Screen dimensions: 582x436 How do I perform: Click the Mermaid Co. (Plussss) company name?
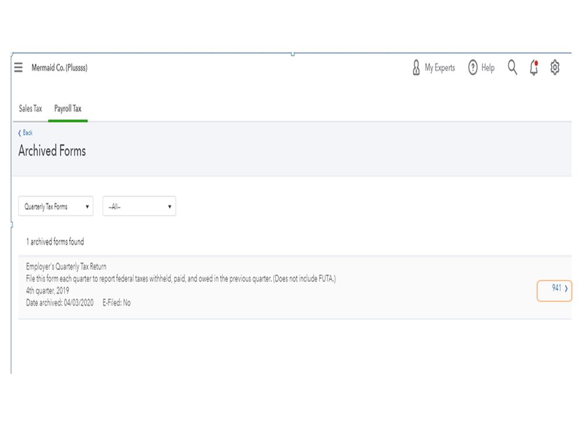click(59, 68)
